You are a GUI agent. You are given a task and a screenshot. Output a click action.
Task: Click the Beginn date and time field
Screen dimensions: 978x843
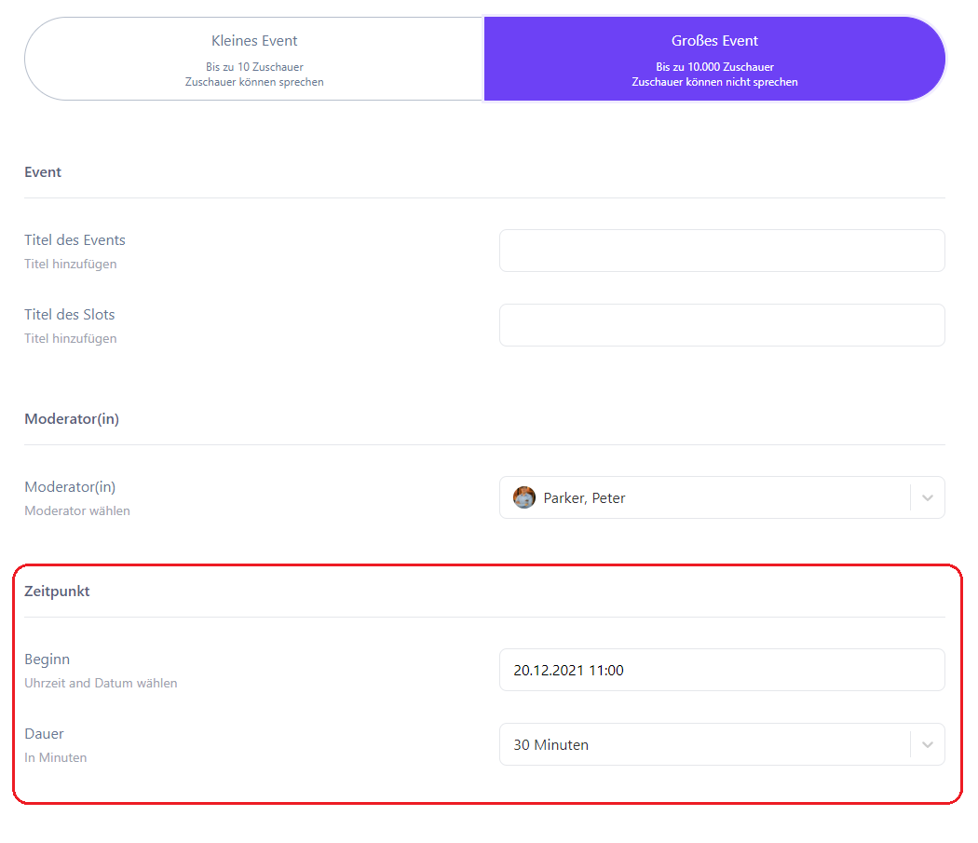(x=722, y=670)
